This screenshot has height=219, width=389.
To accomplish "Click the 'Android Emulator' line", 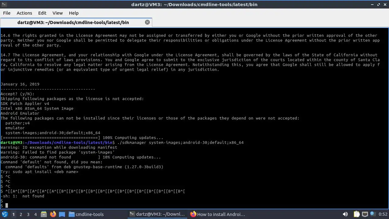I will point(20,113).
